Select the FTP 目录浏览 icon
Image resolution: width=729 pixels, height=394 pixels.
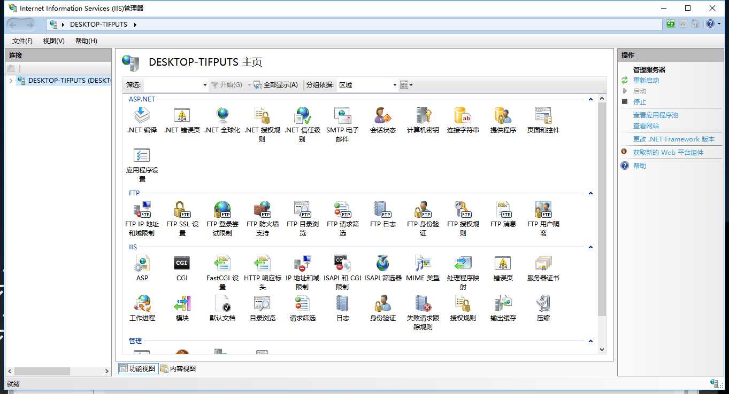pyautogui.click(x=302, y=210)
